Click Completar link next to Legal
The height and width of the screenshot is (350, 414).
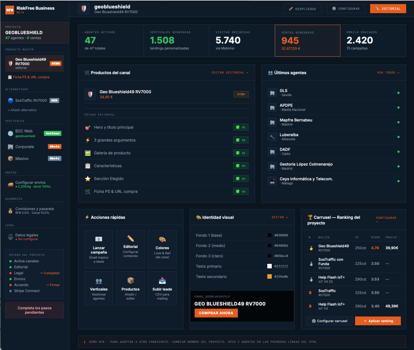coord(50,273)
